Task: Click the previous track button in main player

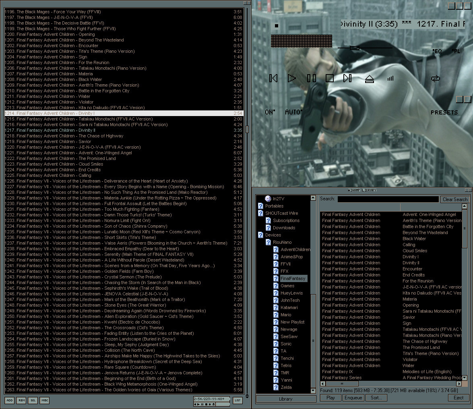Action: (x=273, y=78)
